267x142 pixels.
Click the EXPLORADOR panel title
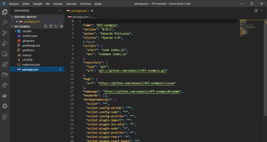pyautogui.click(x=22, y=11)
